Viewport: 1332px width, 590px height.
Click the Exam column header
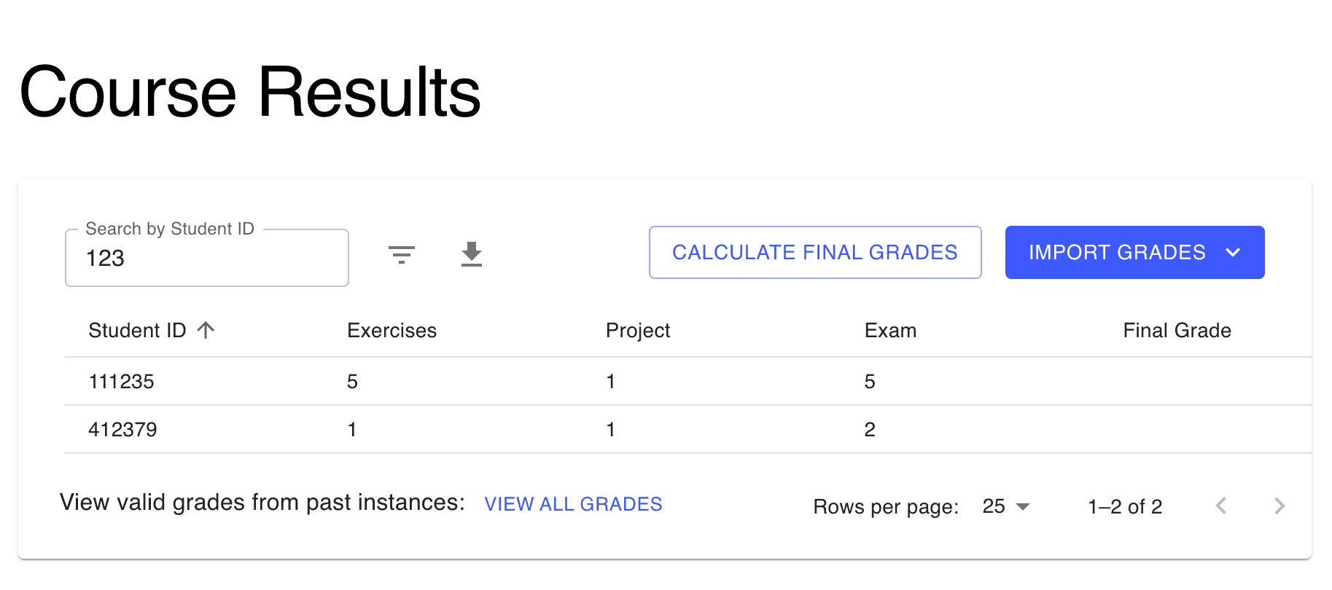(890, 331)
